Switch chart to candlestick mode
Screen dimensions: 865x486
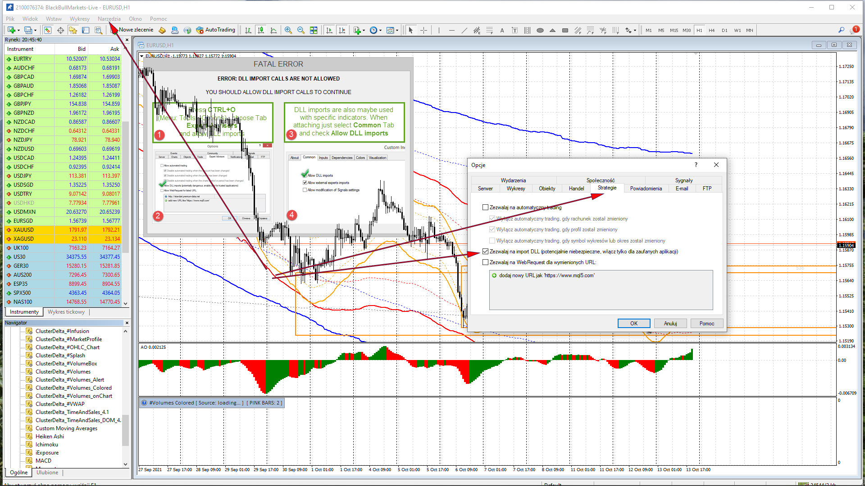click(x=260, y=30)
